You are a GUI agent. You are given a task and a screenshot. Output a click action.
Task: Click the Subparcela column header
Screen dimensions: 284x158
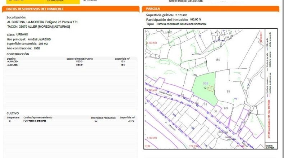13,118
